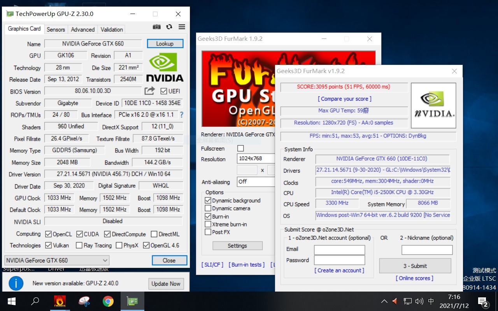
Task: Click the speaker volume tray icon
Action: (x=419, y=301)
